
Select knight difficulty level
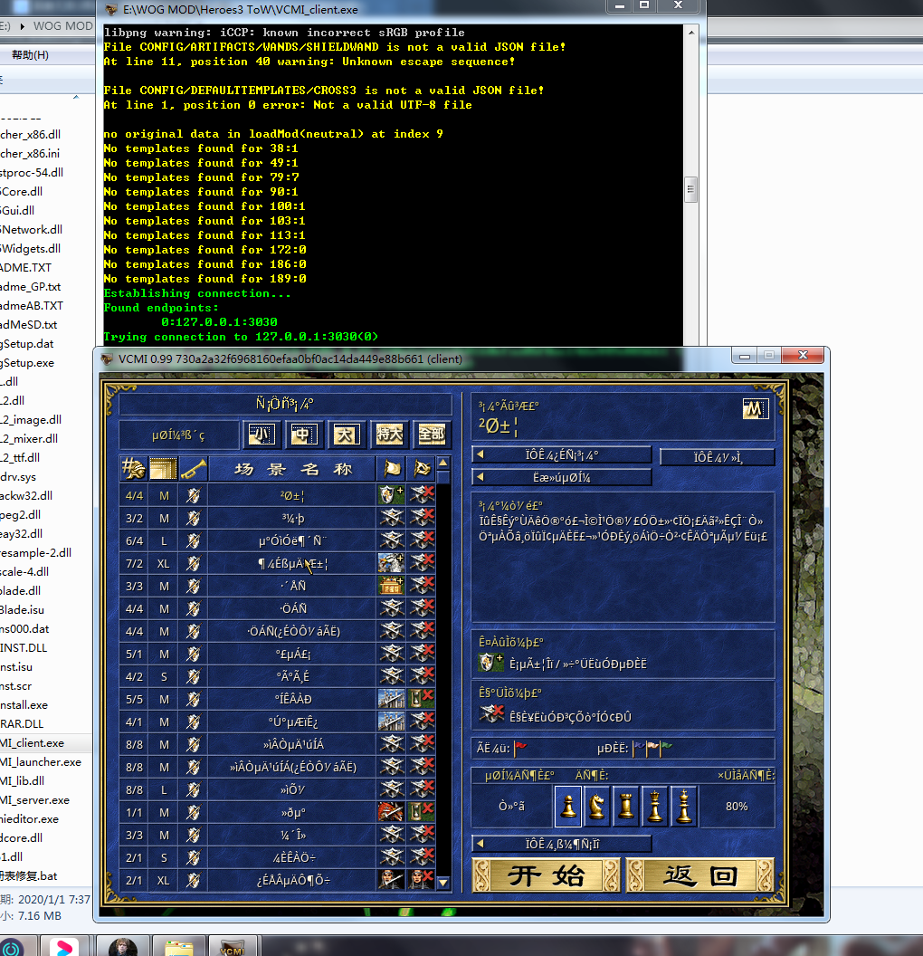click(x=597, y=806)
